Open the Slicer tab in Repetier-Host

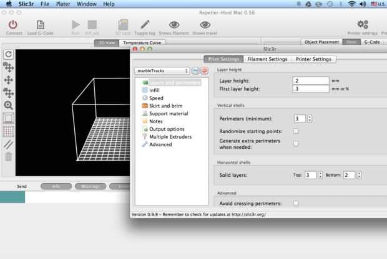click(351, 42)
